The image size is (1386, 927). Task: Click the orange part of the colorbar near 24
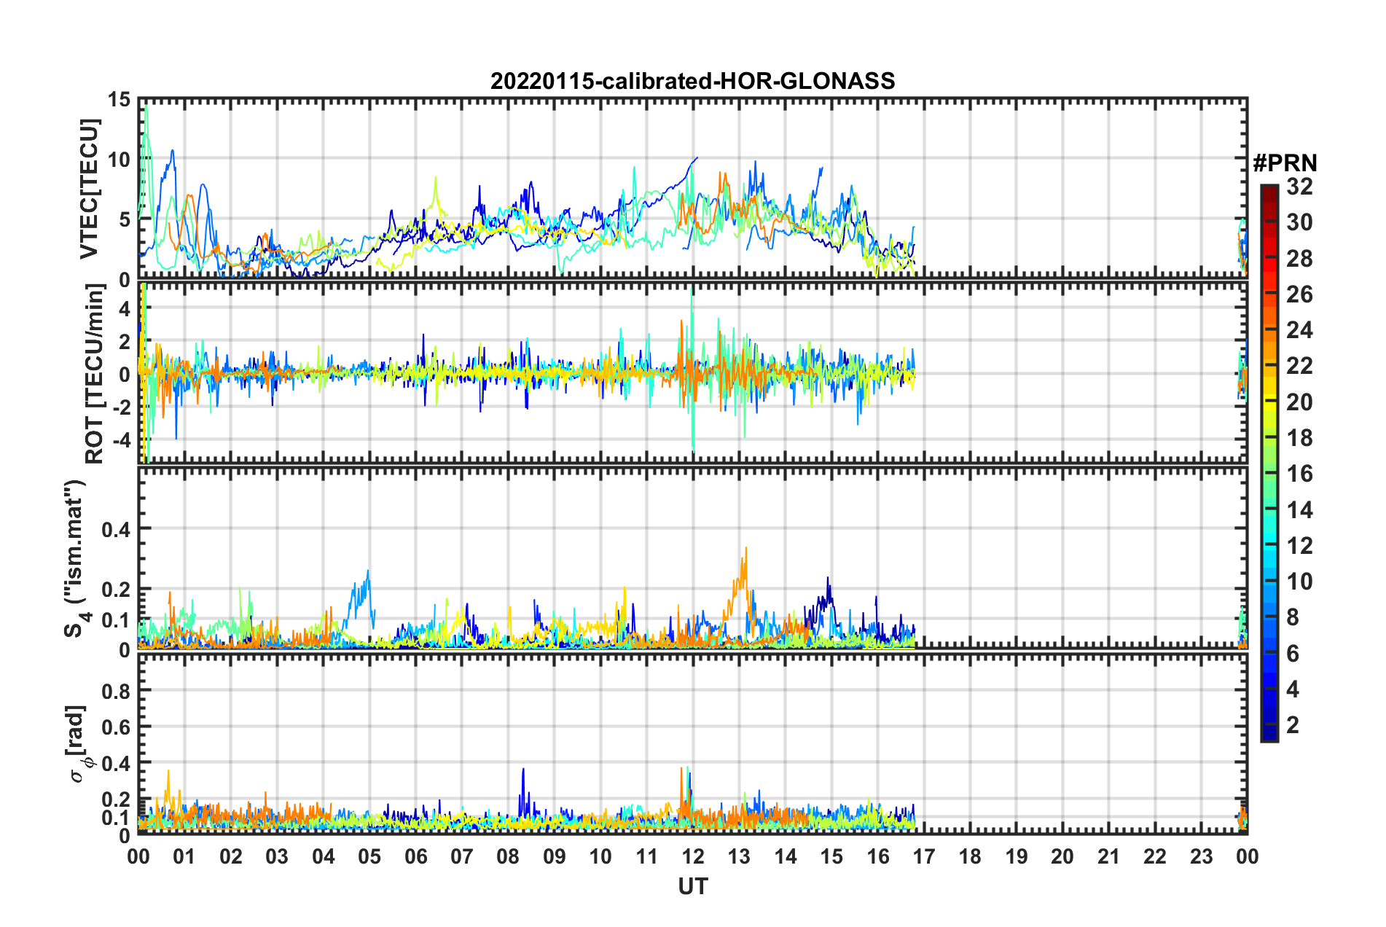click(x=1269, y=330)
